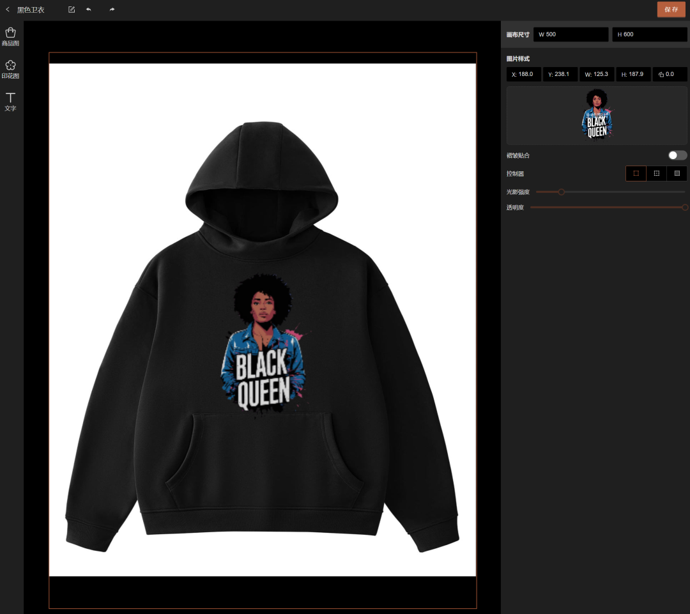Undo the last action
This screenshot has width=690, height=614.
coord(88,9)
